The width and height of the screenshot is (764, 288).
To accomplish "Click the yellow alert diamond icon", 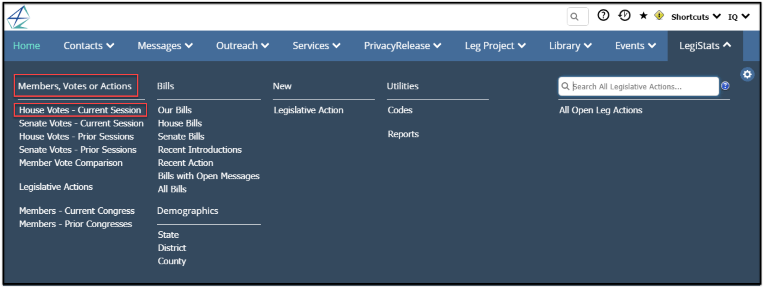I will click(x=659, y=16).
